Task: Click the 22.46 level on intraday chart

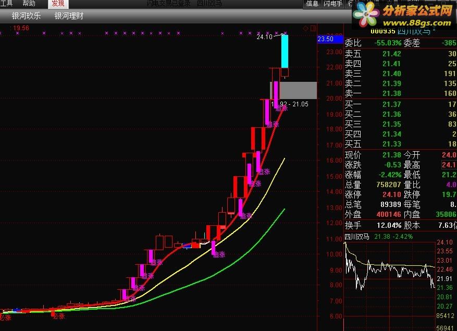Action: (x=444, y=269)
